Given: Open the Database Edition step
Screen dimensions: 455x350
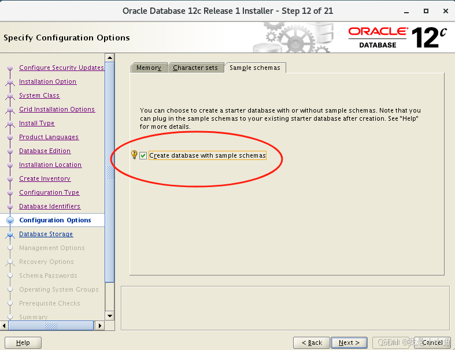Looking at the screenshot, I should tap(45, 151).
